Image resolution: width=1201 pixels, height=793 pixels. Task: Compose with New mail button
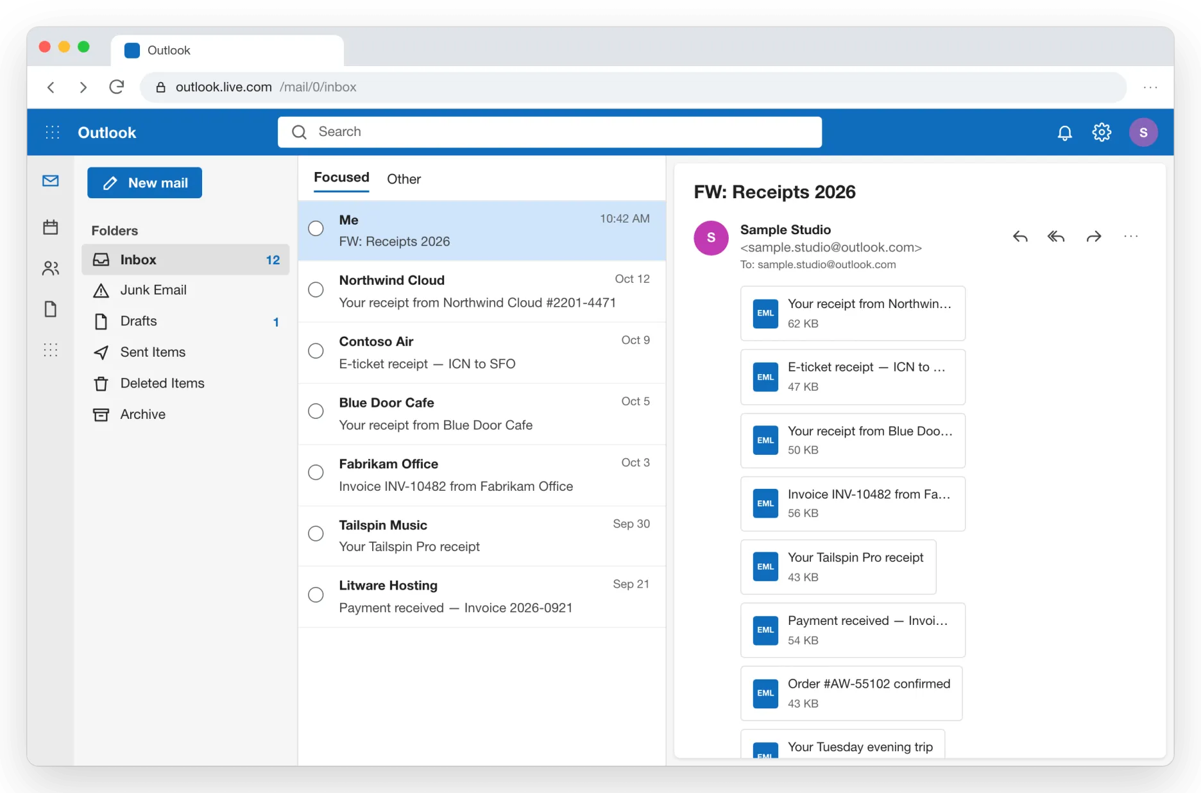144,183
